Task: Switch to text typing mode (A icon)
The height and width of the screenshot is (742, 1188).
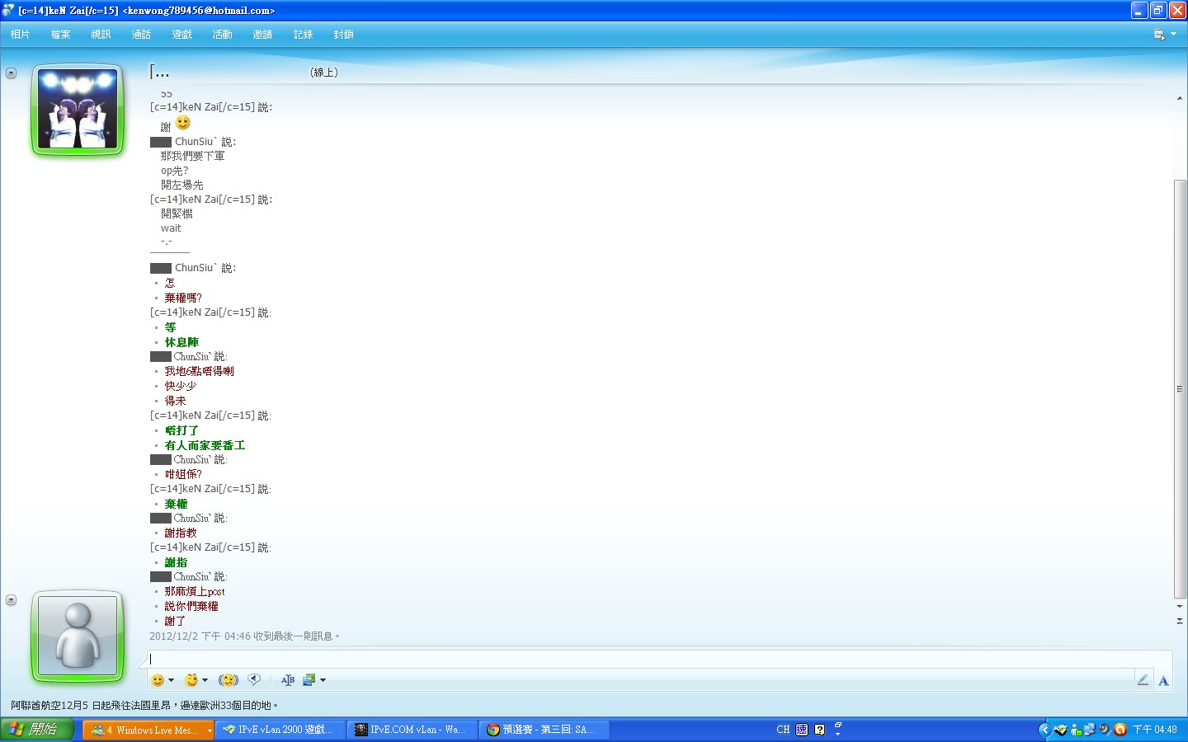Action: [x=1163, y=680]
